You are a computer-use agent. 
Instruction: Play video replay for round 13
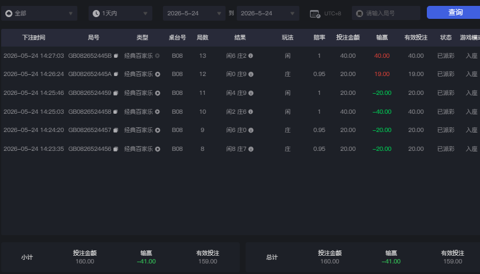click(158, 56)
